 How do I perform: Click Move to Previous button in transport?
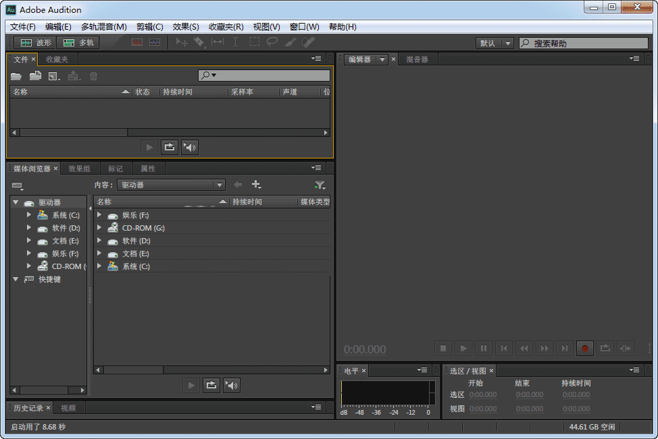(504, 348)
